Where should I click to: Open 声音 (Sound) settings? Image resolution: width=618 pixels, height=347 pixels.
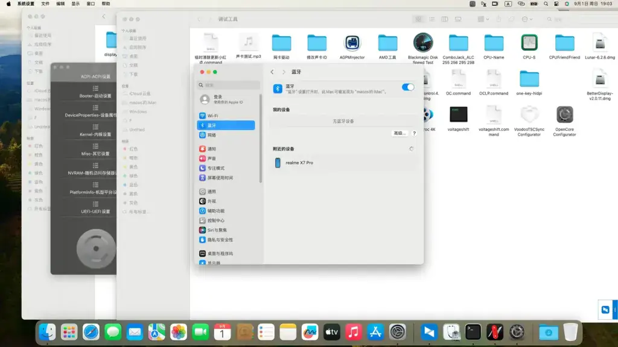pyautogui.click(x=226, y=158)
